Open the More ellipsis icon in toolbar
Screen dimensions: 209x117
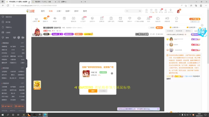177,18
